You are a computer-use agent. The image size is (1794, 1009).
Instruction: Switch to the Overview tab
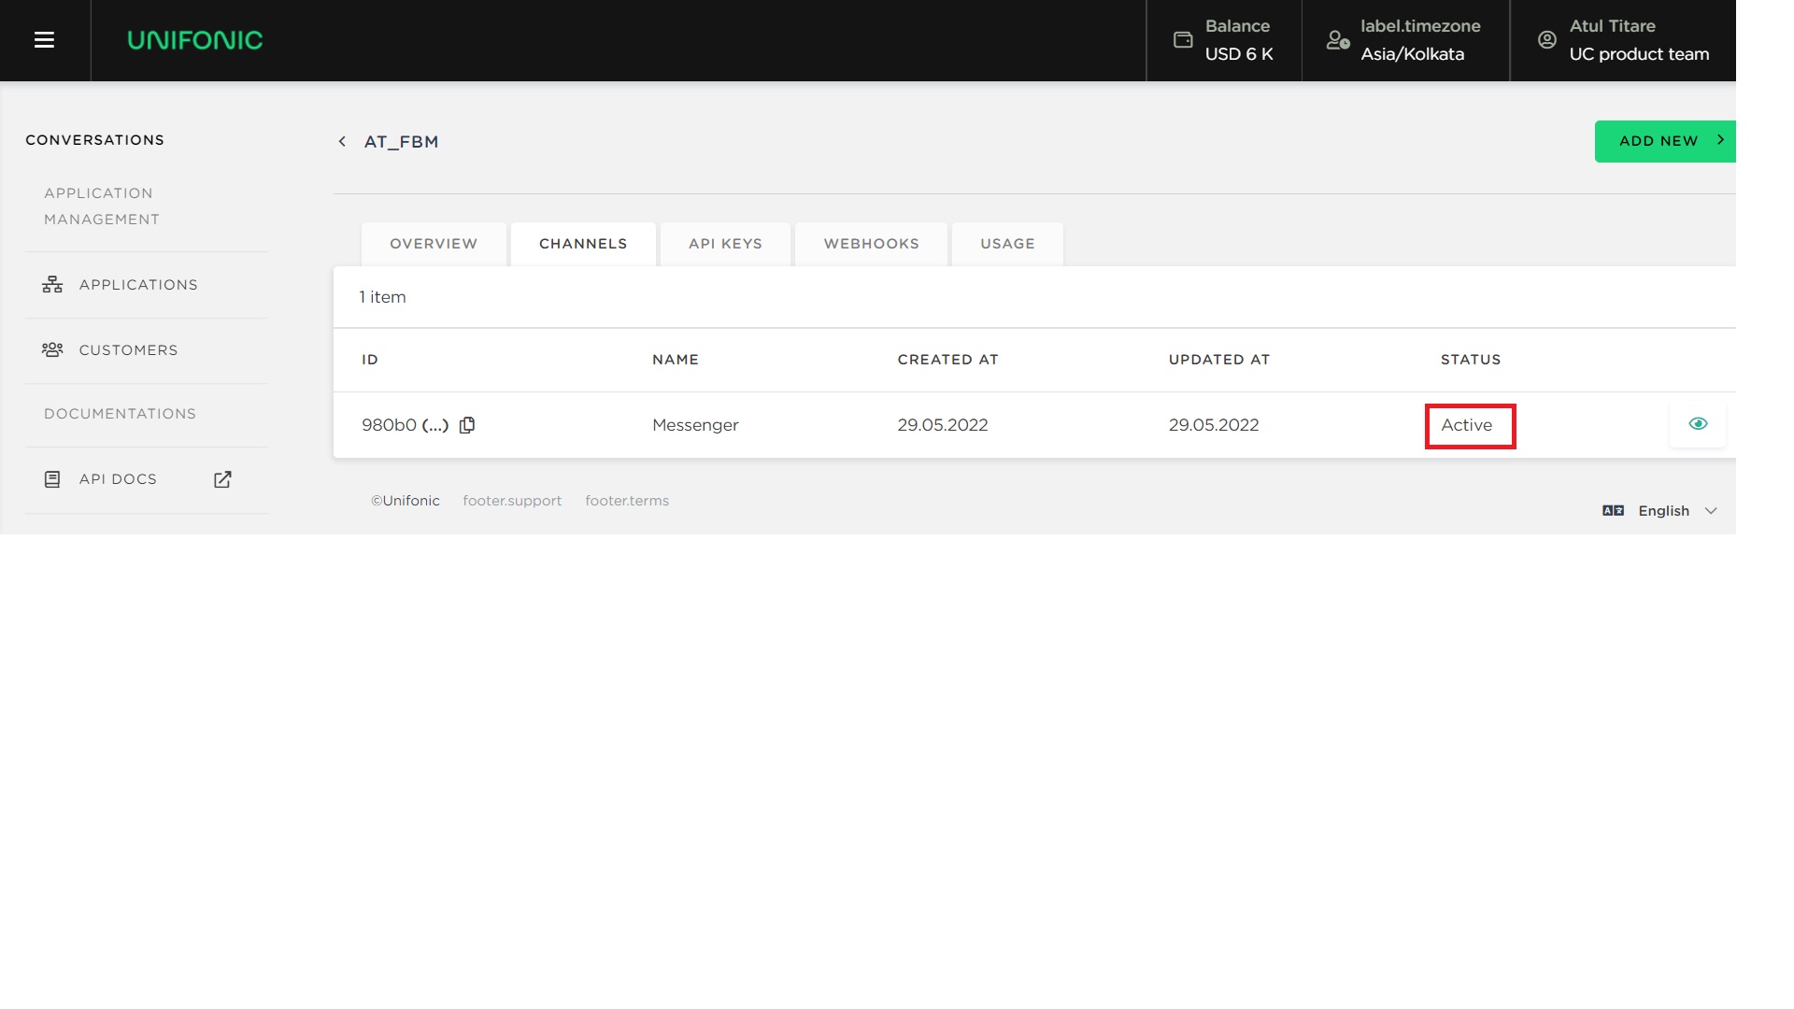[434, 244]
